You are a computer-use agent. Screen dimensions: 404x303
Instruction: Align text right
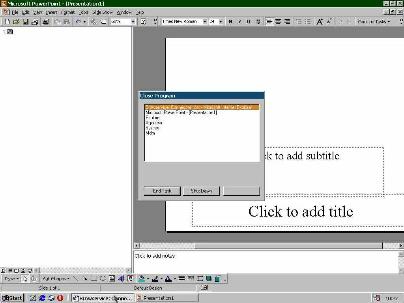coord(287,22)
